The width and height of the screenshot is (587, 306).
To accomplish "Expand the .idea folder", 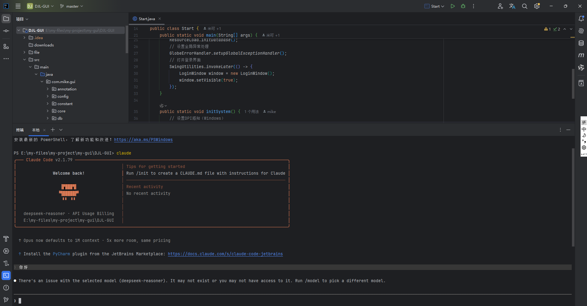I will point(24,38).
